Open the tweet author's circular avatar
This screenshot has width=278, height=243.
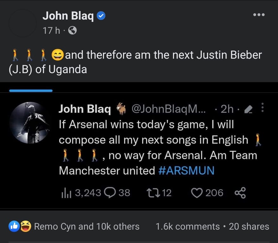pyautogui.click(x=30, y=123)
